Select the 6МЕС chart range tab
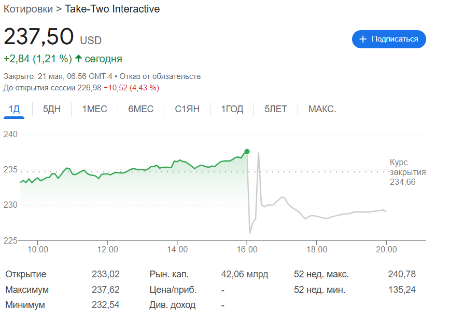 pos(140,109)
